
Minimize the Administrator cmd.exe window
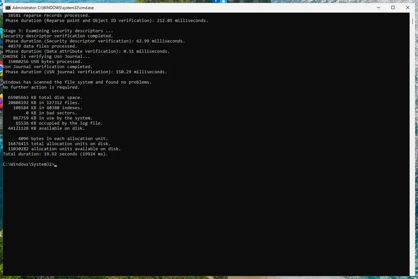click(378, 8)
